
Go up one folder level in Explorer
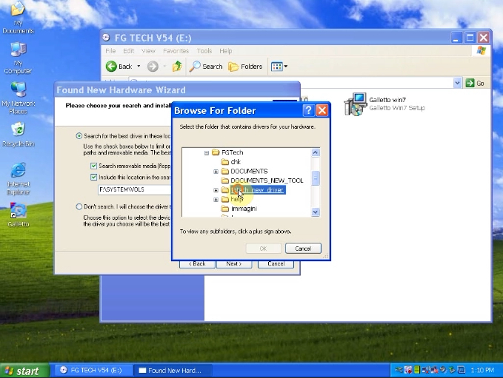[x=177, y=67]
